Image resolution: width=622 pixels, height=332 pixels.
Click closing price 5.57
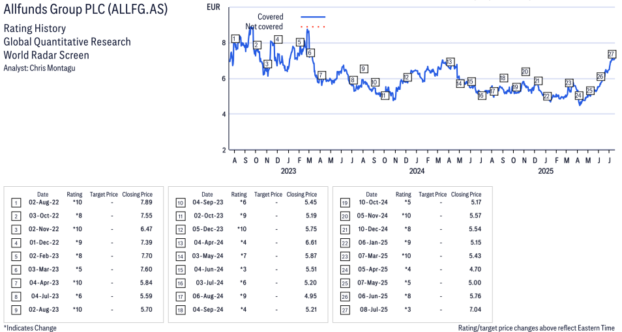pyautogui.click(x=475, y=215)
